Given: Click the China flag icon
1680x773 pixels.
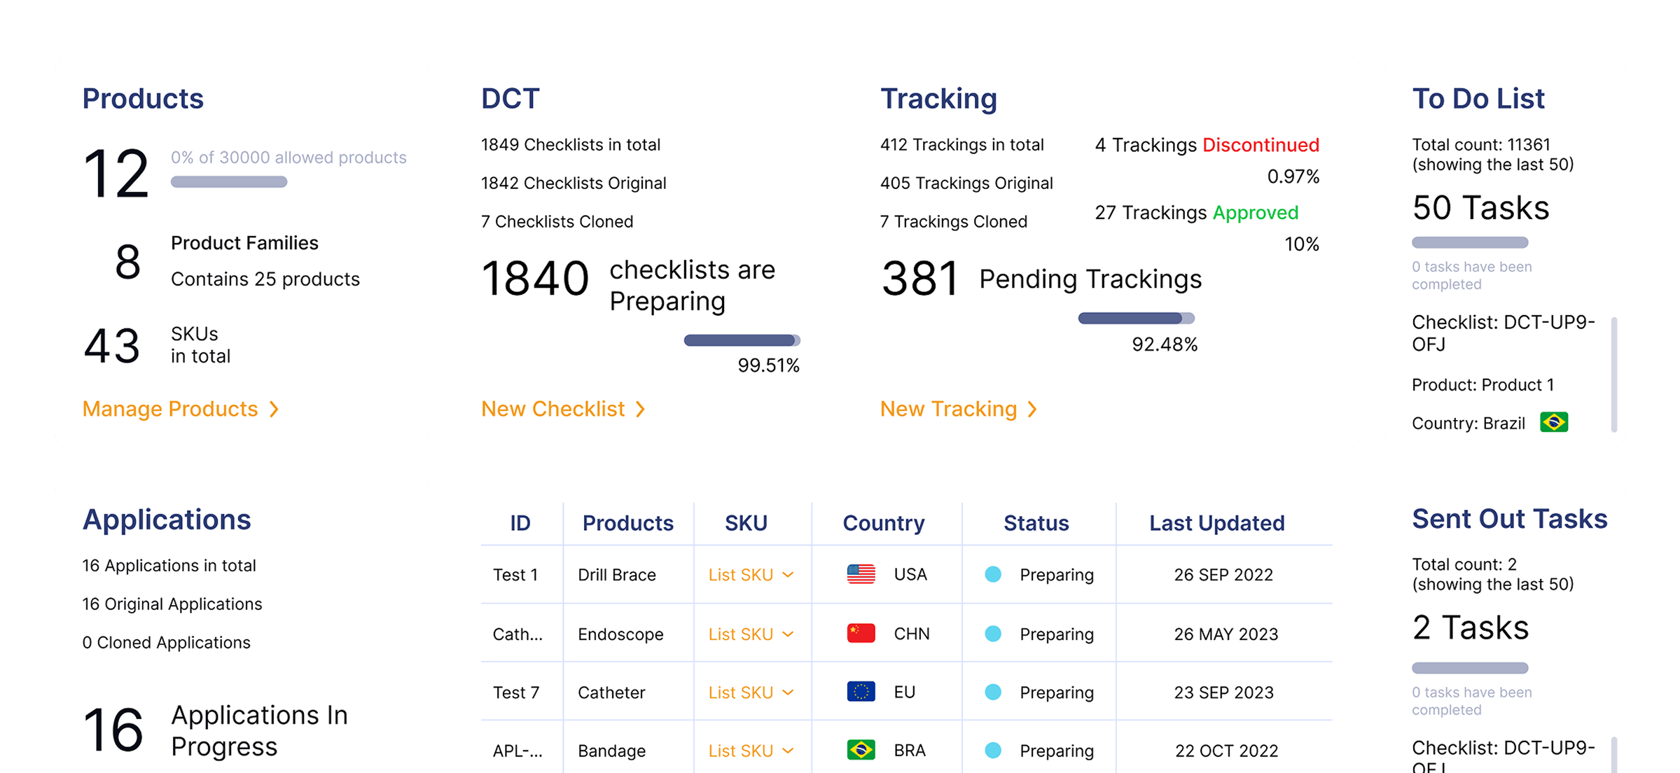Looking at the screenshot, I should point(861,634).
